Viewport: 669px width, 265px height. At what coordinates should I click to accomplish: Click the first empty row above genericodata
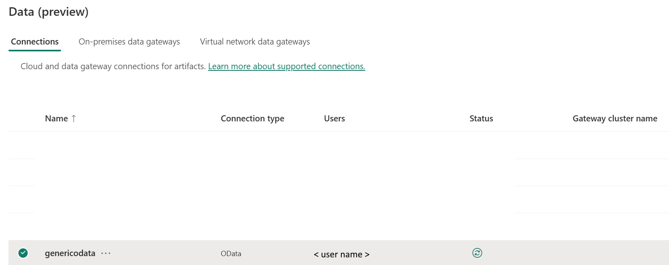pyautogui.click(x=339, y=145)
